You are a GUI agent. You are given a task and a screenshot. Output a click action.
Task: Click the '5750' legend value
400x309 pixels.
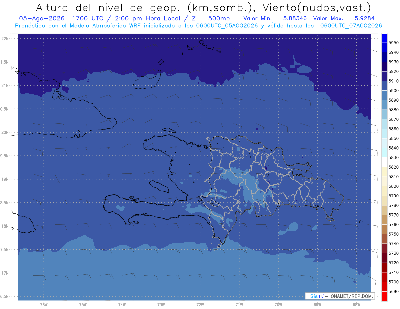[394, 234]
